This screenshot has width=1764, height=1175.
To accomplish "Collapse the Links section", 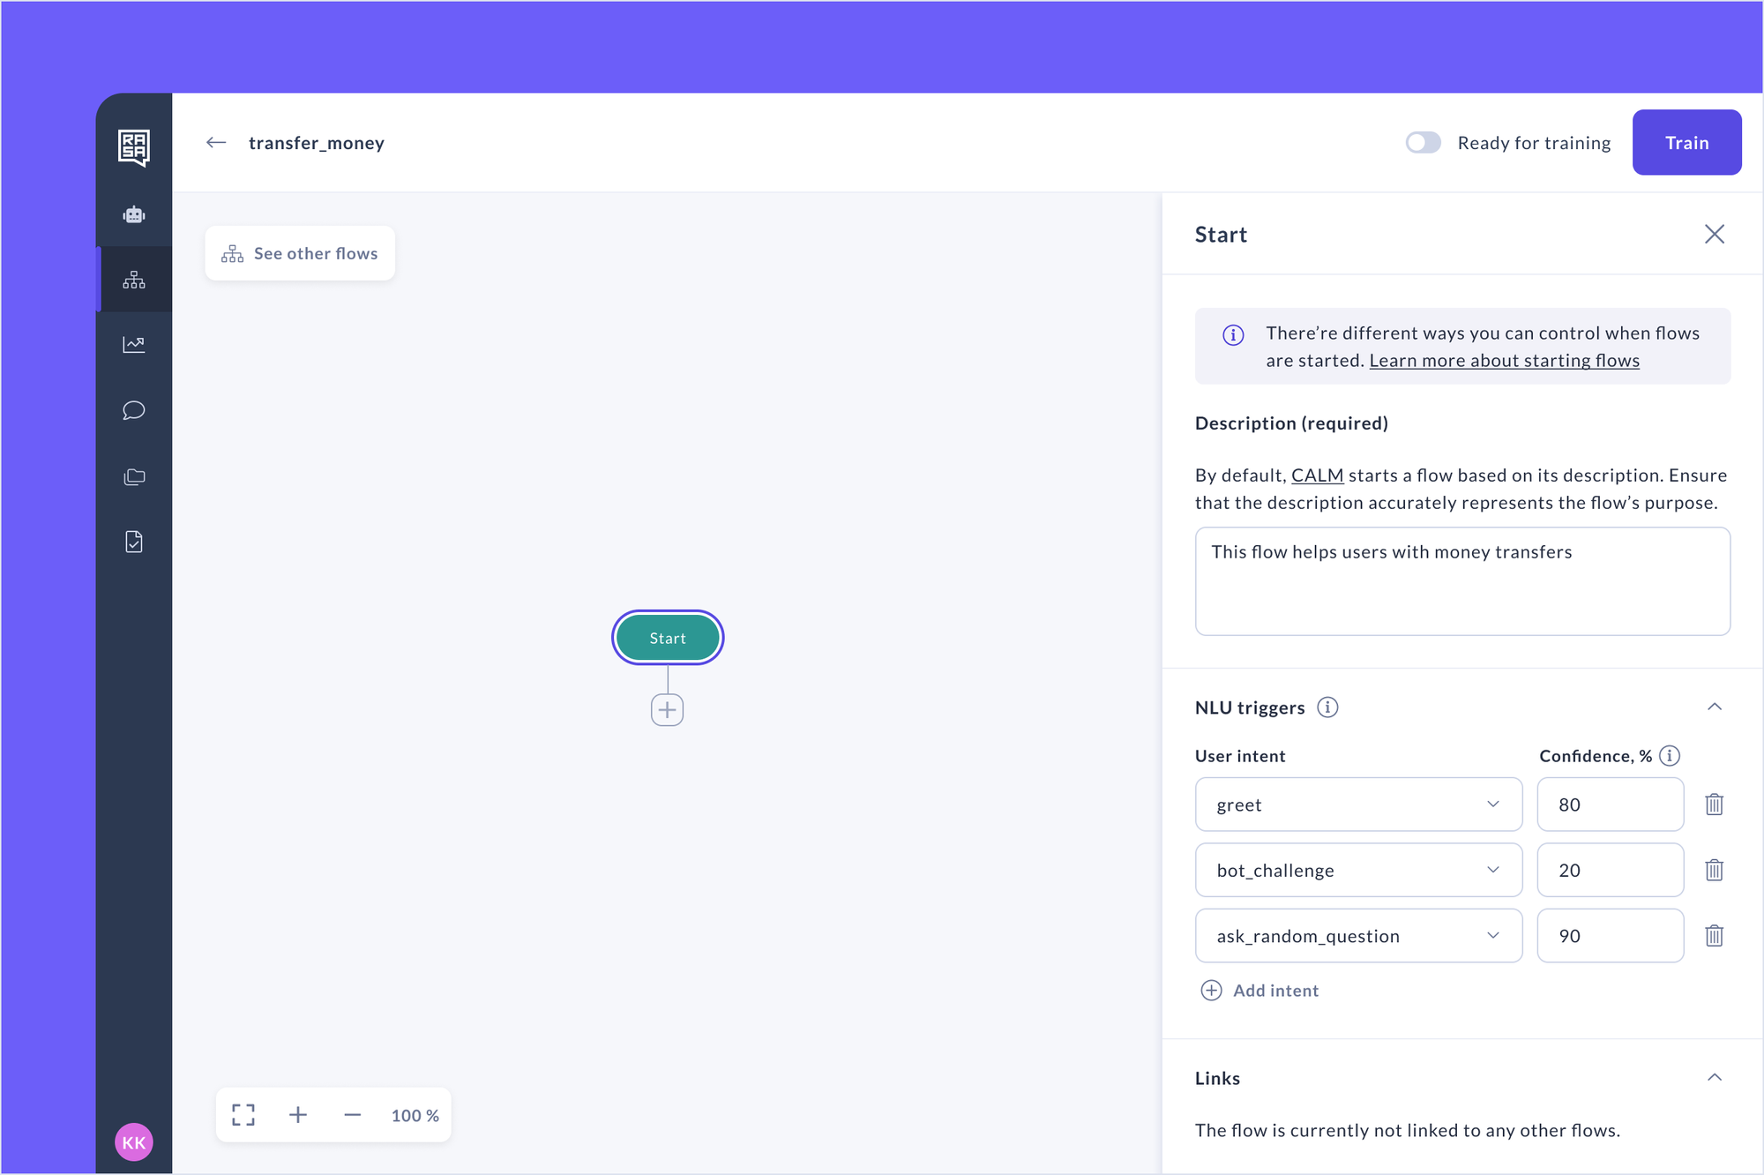I will tap(1714, 1078).
